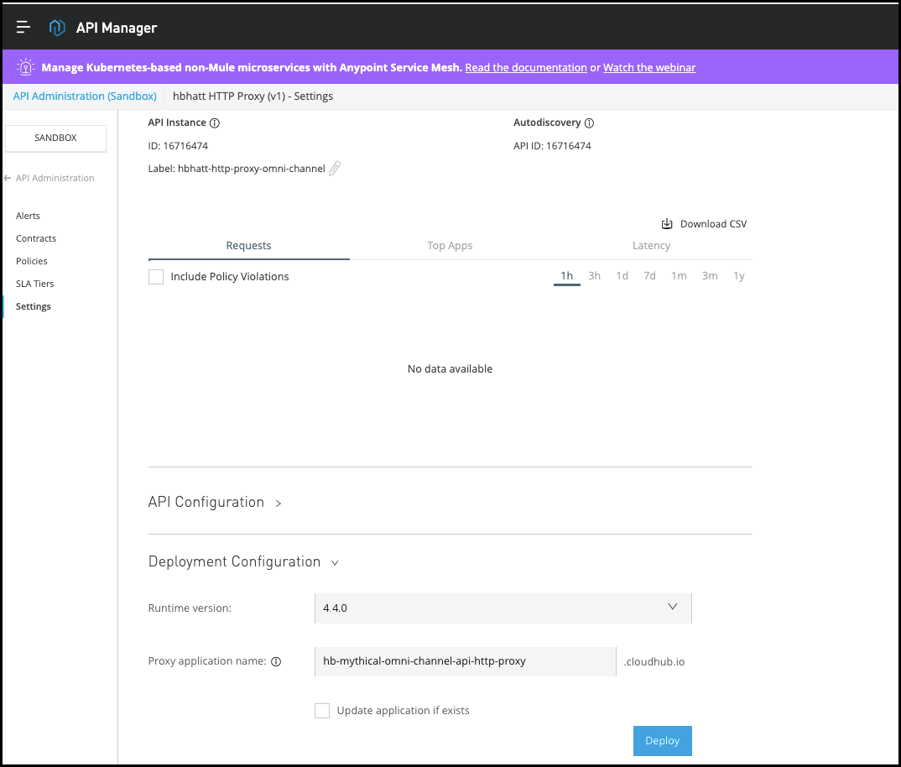Select the 3h time range
This screenshot has height=767, width=901.
(594, 276)
